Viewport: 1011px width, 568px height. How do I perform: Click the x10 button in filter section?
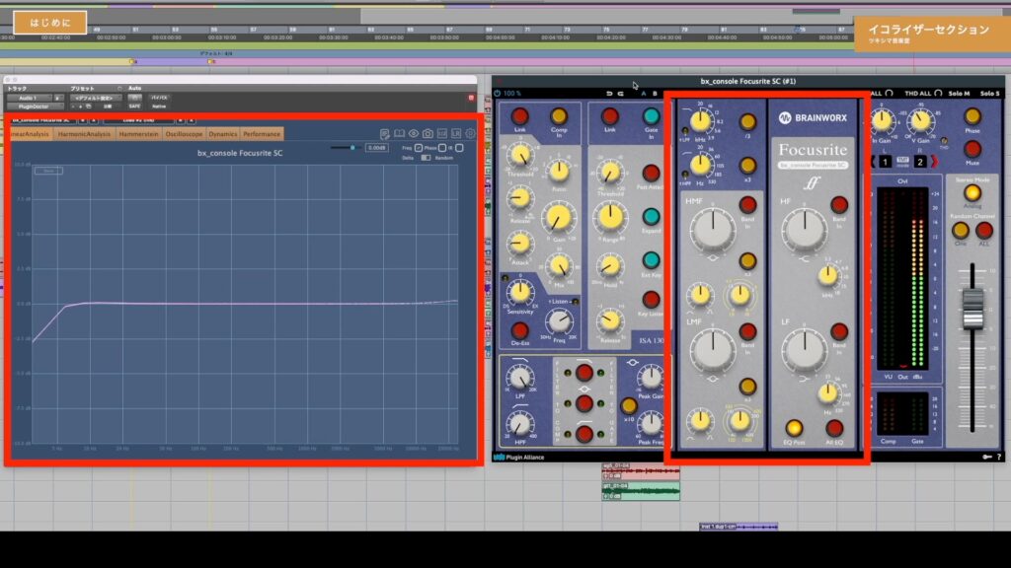pyautogui.click(x=629, y=405)
